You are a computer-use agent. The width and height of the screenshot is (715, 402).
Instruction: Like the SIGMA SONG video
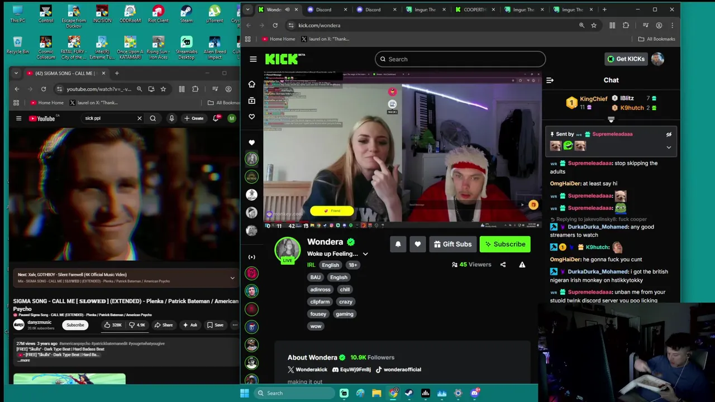click(x=112, y=325)
